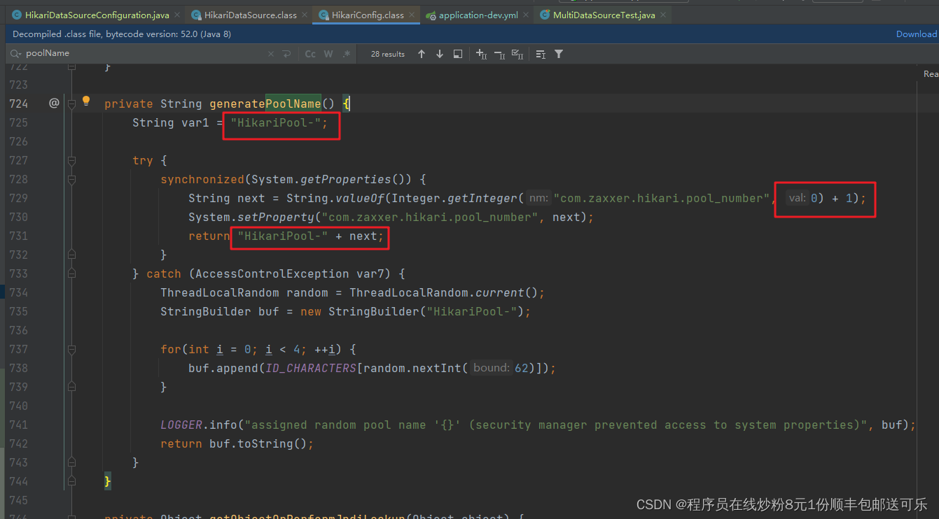Collapse fold end marker at line 743
Screen dimensions: 939x519
coord(71,462)
